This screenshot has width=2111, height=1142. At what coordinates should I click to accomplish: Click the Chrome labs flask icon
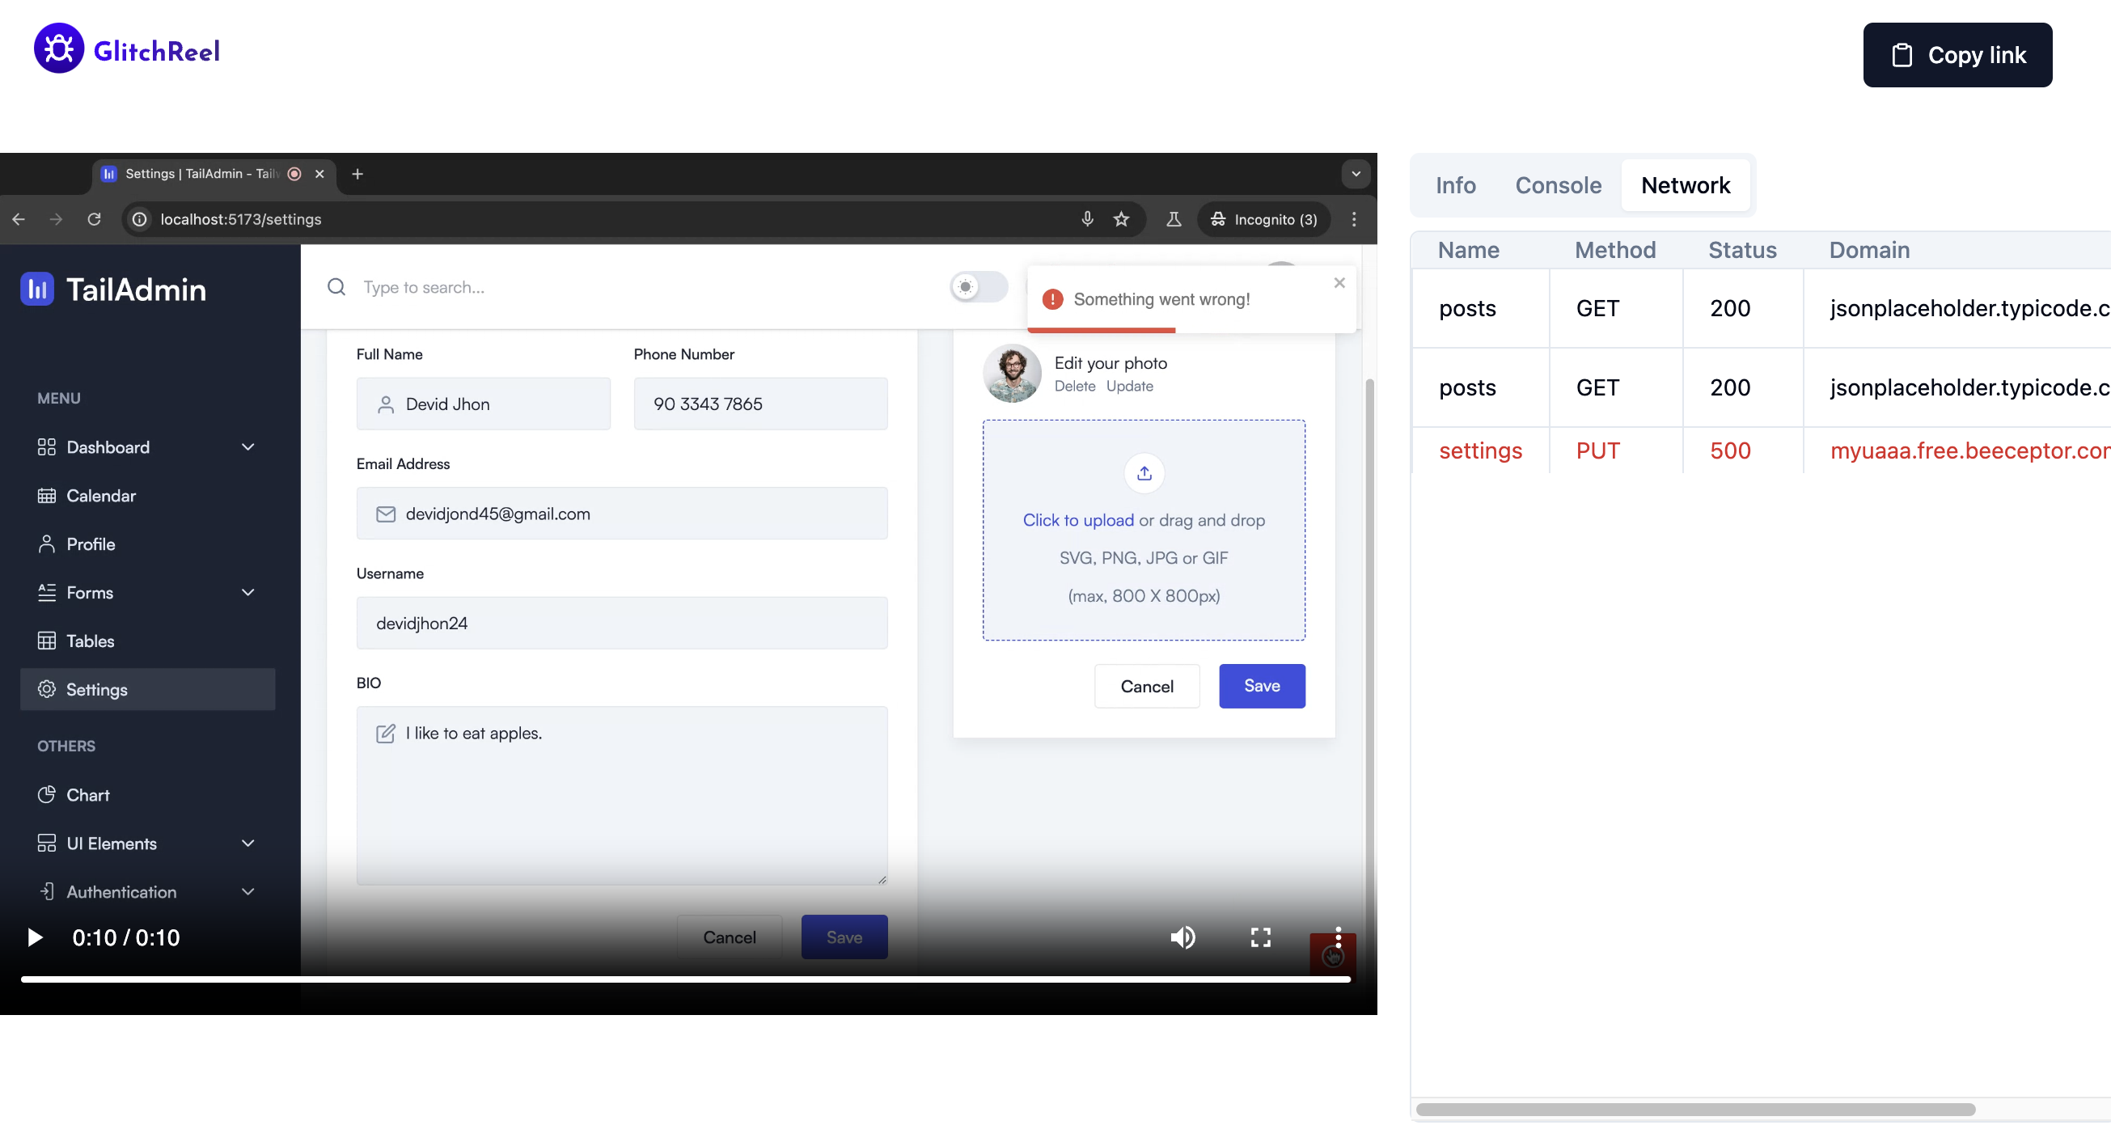1174,218
